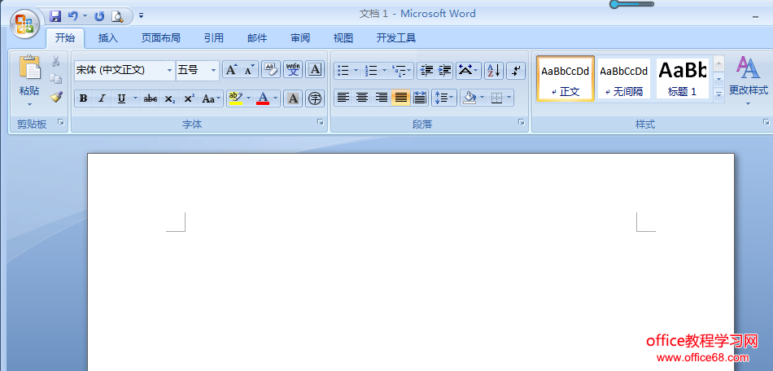Viewport: 773px width, 371px height.
Task: Open the Office button menu
Action: coord(24,24)
